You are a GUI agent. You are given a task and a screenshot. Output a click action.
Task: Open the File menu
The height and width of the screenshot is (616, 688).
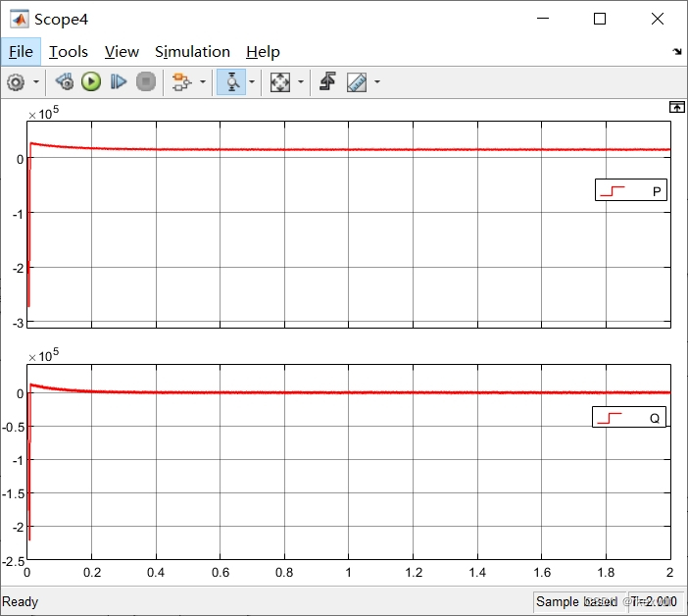tap(21, 52)
